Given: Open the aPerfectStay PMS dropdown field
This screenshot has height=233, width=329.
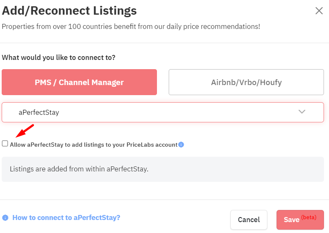Looking at the screenshot, I should 163,112.
